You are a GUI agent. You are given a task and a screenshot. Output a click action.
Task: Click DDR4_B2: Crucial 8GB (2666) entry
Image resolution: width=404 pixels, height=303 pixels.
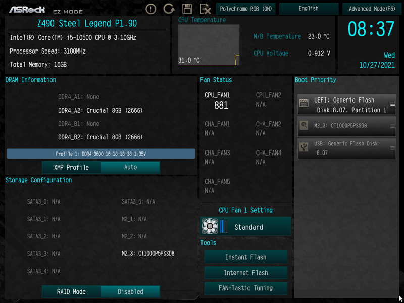click(100, 137)
